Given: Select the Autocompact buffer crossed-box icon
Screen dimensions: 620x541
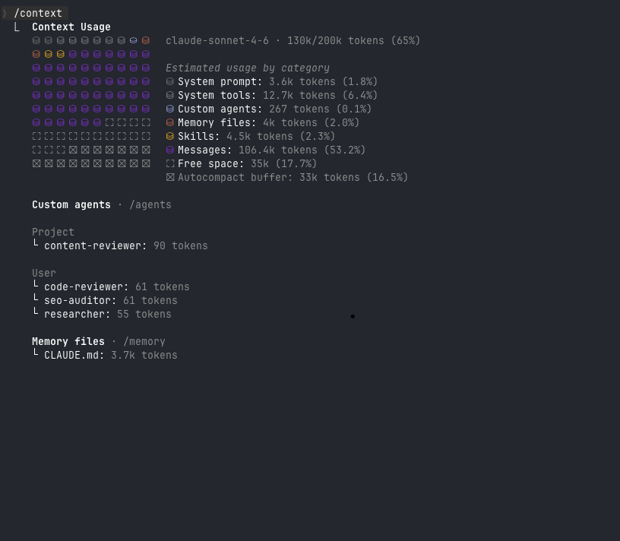Looking at the screenshot, I should (x=170, y=178).
